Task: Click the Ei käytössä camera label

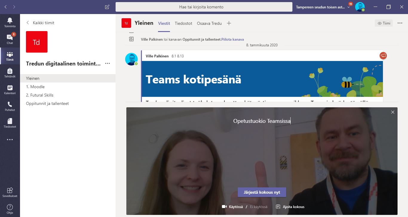Action: [258, 207]
